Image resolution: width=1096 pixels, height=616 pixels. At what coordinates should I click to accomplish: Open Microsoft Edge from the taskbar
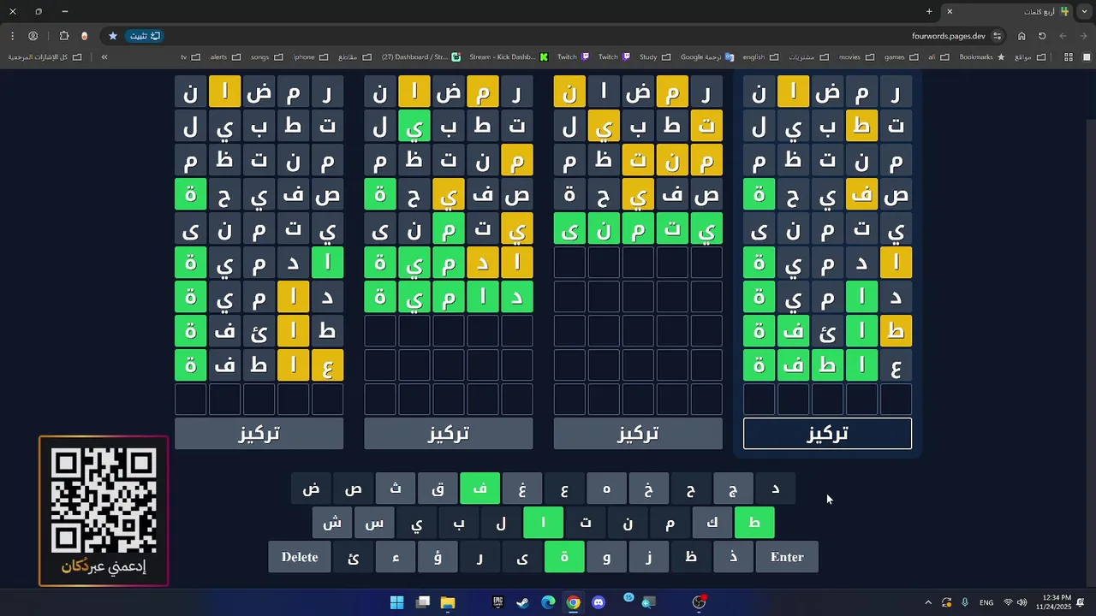pyautogui.click(x=548, y=602)
